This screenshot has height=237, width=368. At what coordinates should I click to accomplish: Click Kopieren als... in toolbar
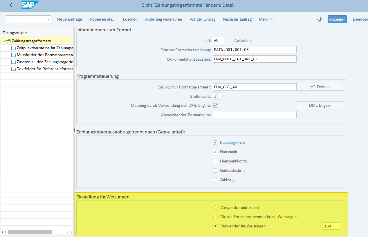102,19
